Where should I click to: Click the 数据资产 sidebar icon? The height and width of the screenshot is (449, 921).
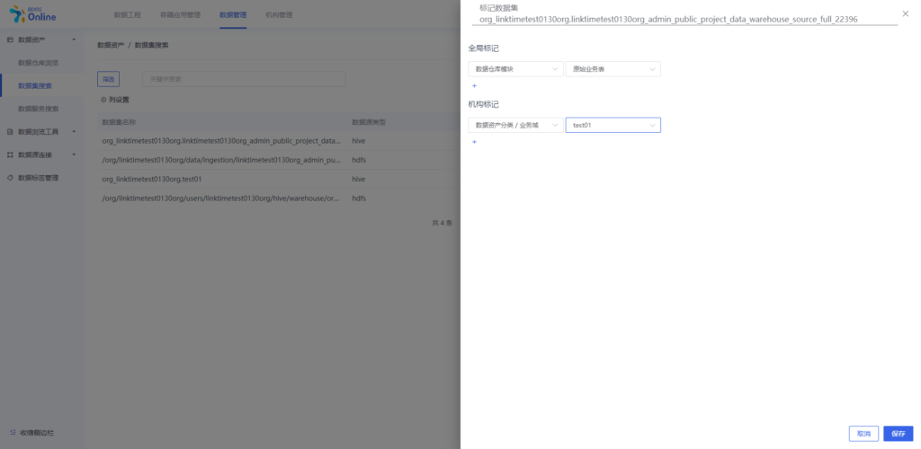pos(10,40)
